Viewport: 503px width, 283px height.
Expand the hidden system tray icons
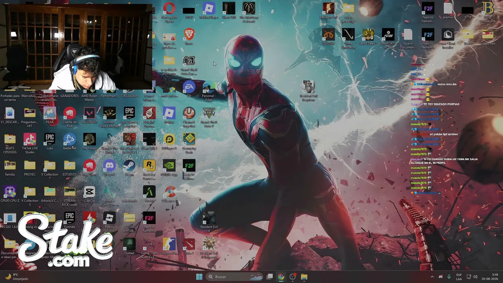[x=432, y=277]
